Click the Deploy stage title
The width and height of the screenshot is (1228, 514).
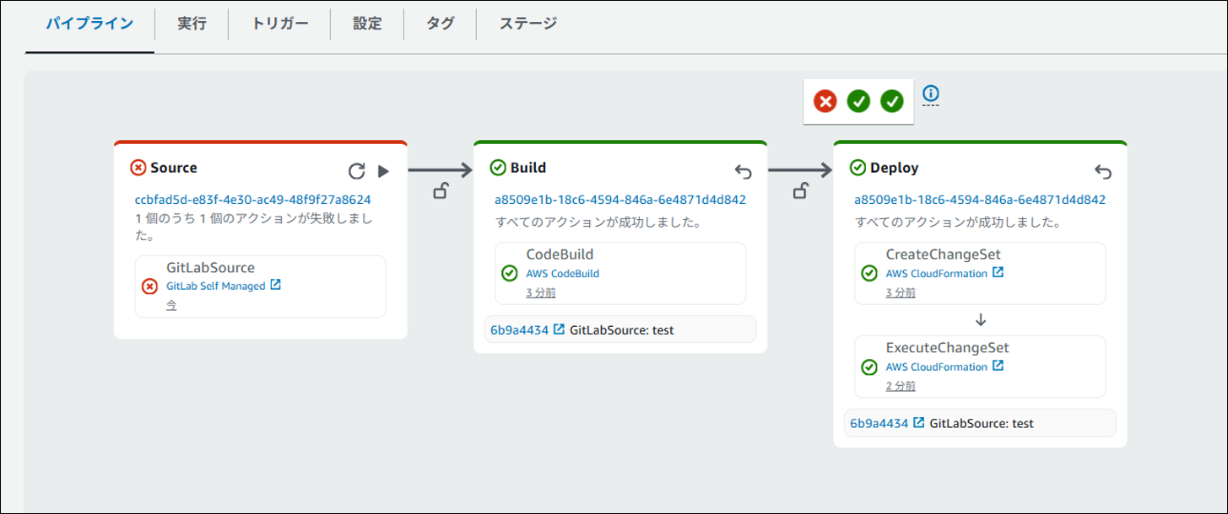[x=895, y=168]
